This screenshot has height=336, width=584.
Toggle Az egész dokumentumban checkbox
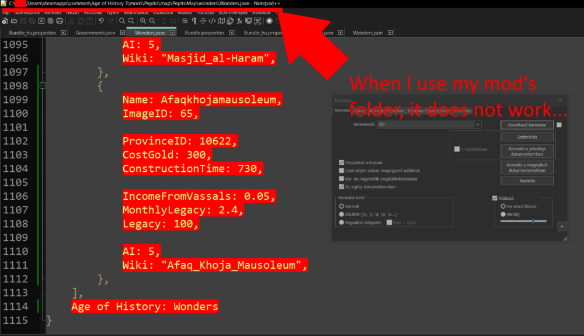pos(342,187)
